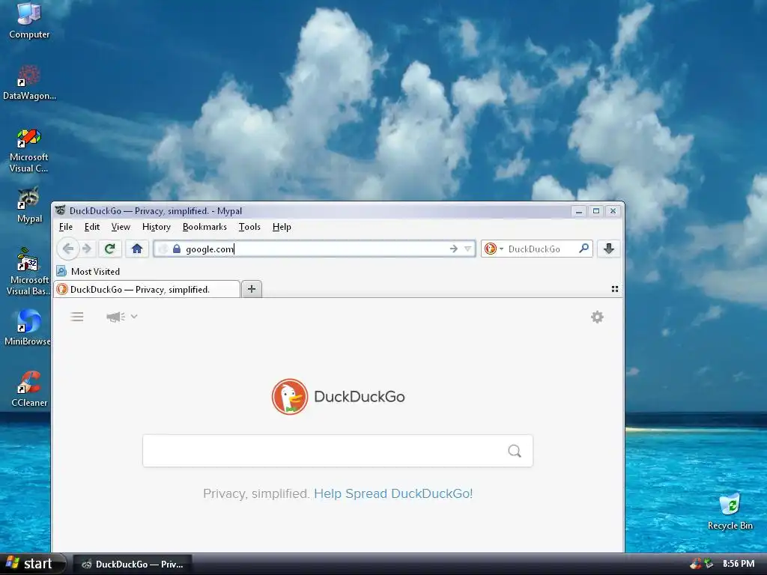Show all tabs grid button
The image size is (767, 575).
(x=615, y=289)
